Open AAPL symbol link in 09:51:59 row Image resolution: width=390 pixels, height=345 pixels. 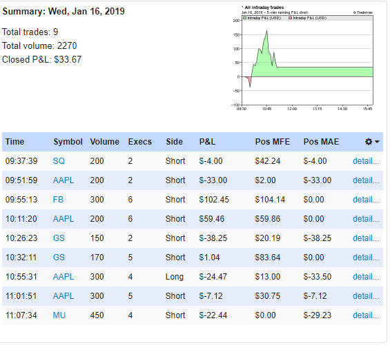click(x=64, y=180)
